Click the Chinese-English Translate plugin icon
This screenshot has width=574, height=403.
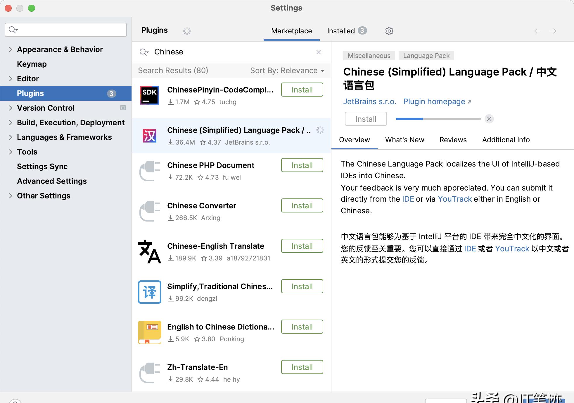[149, 252]
